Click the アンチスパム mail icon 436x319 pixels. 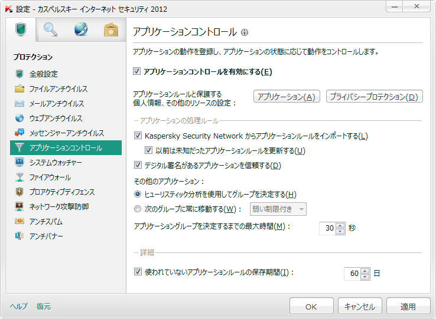coord(19,221)
